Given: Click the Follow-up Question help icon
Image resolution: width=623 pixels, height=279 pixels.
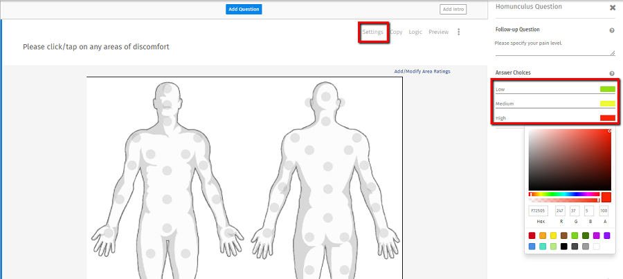Looking at the screenshot, I should pos(612,30).
